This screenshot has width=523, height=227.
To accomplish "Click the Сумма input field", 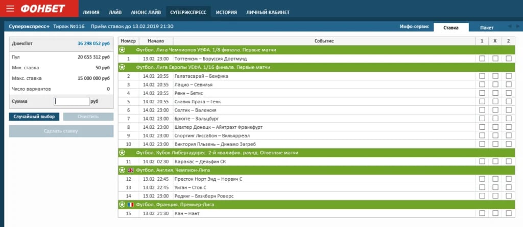I will pyautogui.click(x=72, y=101).
